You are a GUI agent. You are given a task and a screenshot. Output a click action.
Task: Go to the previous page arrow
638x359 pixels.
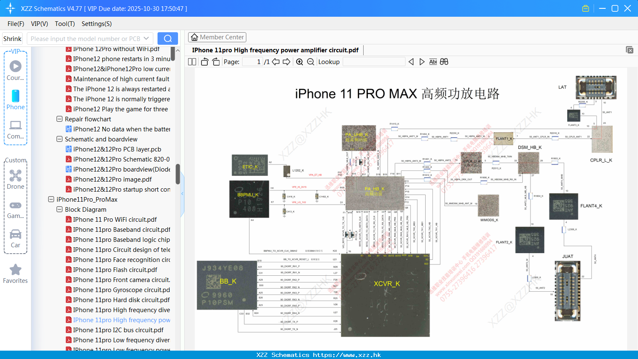click(x=276, y=62)
